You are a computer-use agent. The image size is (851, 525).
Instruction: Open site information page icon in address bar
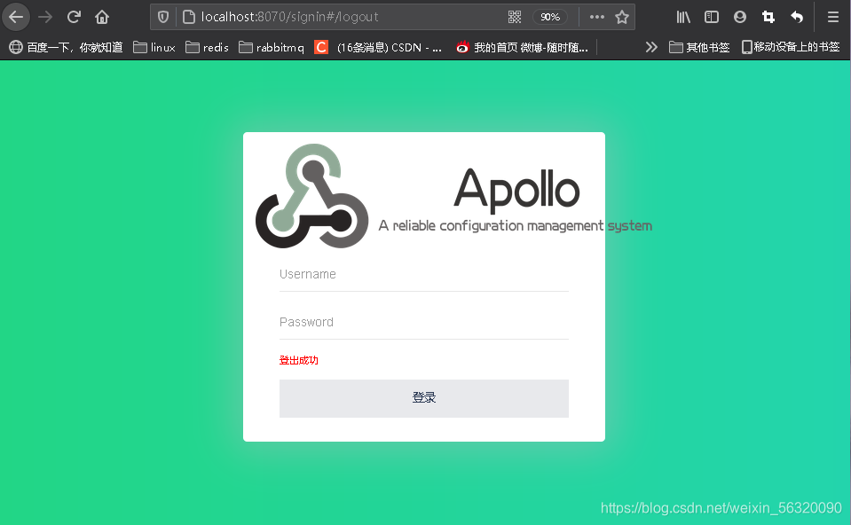188,17
